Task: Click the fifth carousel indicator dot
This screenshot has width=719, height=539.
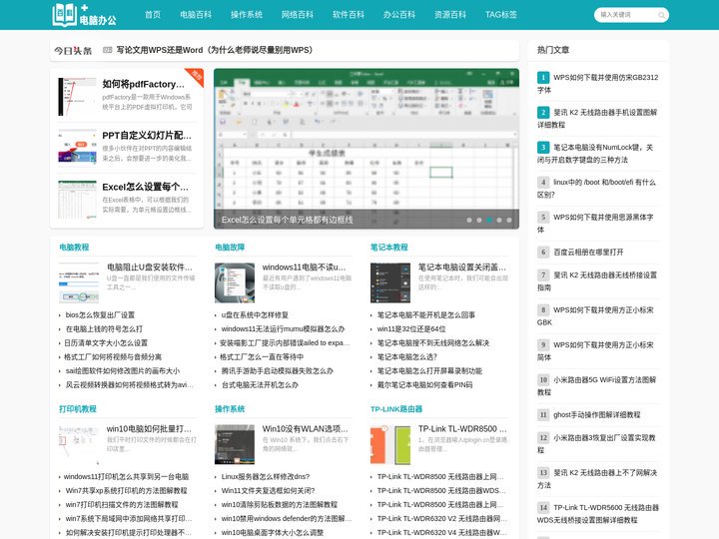Action: 509,220
